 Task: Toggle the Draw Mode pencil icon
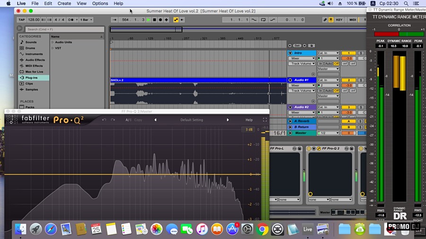pos(325,20)
